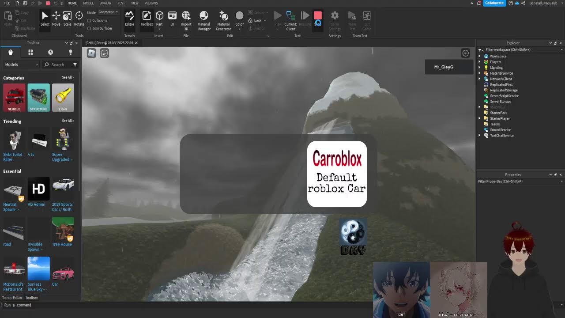Image resolution: width=565 pixels, height=318 pixels.
Task: Open the FILE menu
Action: click(x=7, y=3)
